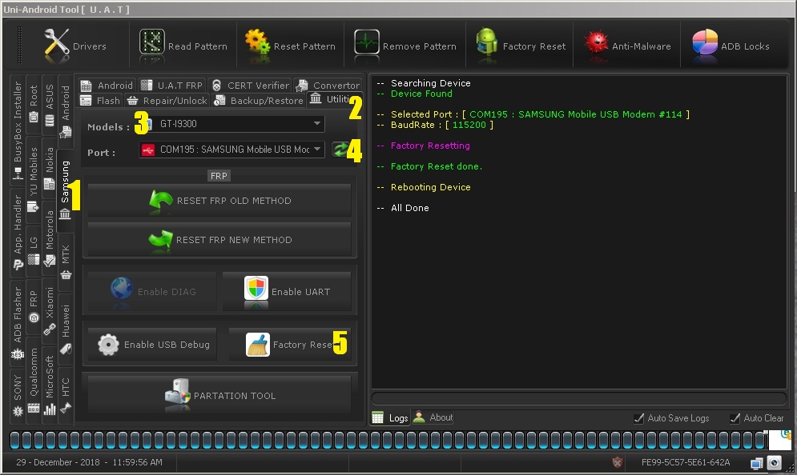Click the shield icon in status bar

[x=617, y=462]
